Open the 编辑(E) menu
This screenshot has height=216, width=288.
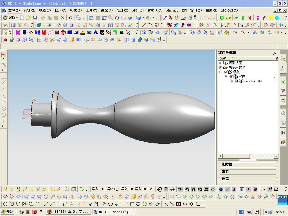click(29, 10)
